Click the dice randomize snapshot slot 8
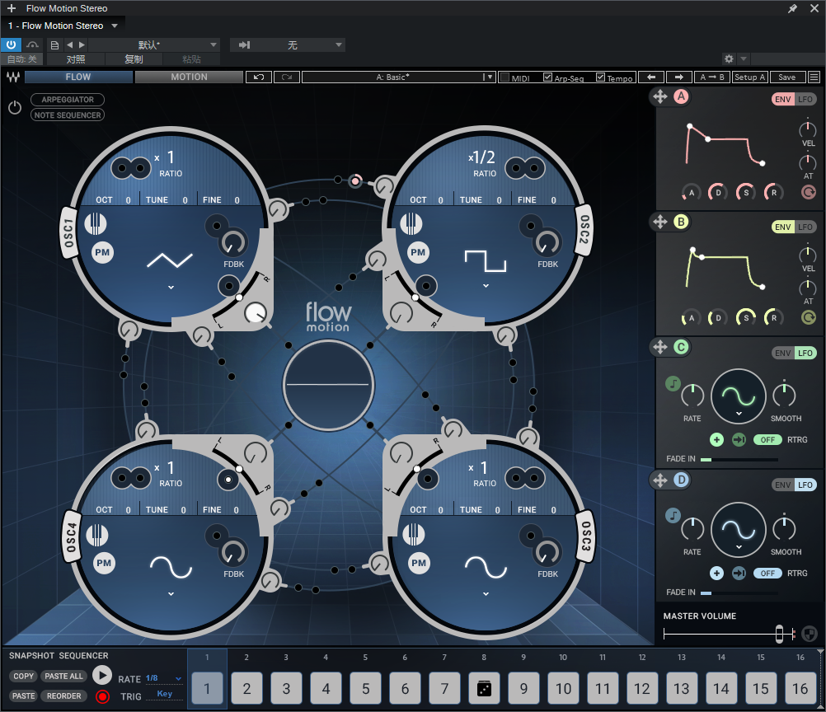The height and width of the screenshot is (712, 826). 484,688
